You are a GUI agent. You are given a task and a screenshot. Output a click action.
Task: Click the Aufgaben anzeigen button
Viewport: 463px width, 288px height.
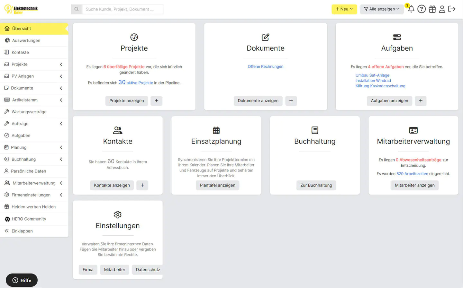tap(389, 100)
